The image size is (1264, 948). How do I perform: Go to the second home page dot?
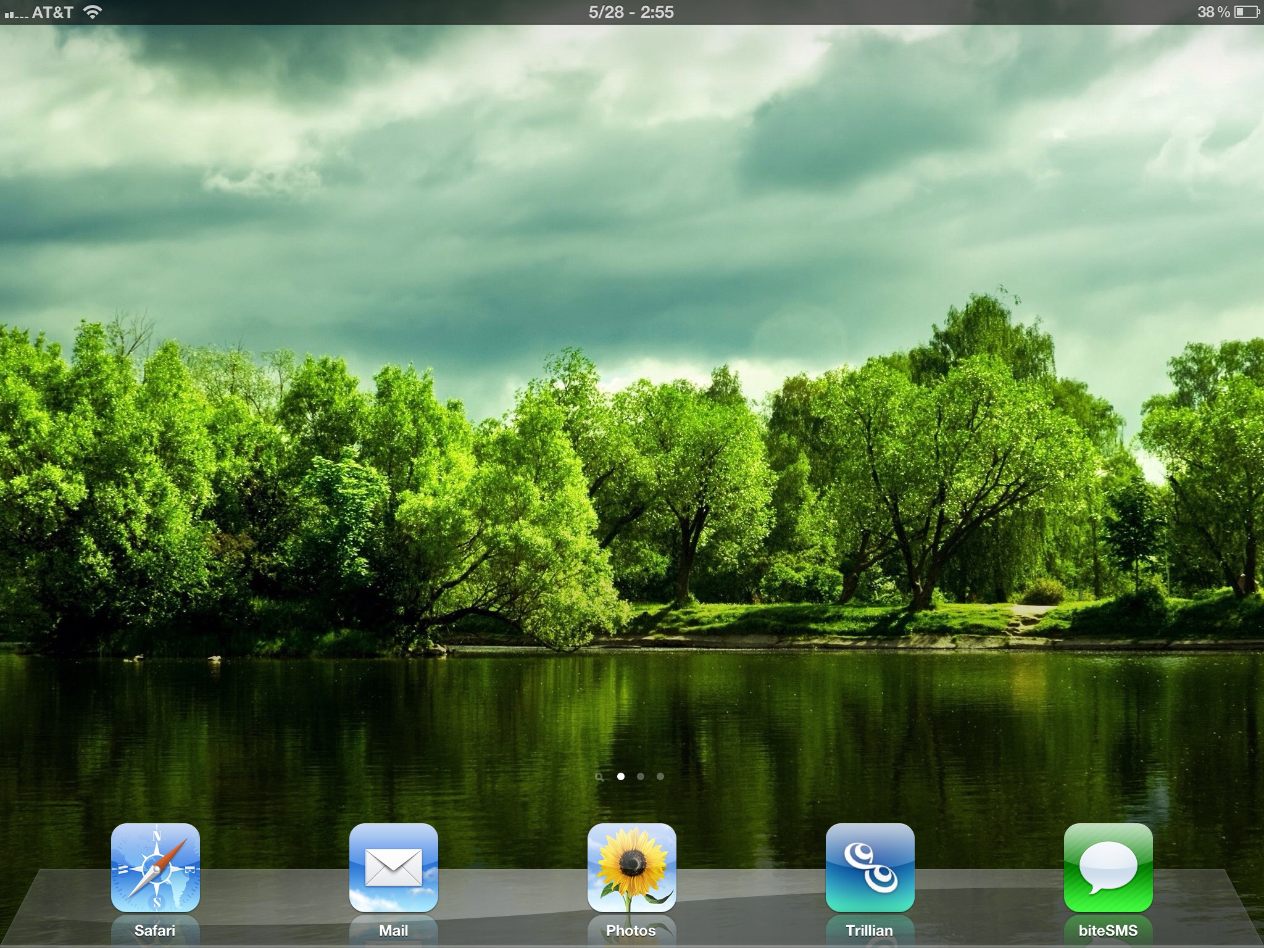(641, 776)
